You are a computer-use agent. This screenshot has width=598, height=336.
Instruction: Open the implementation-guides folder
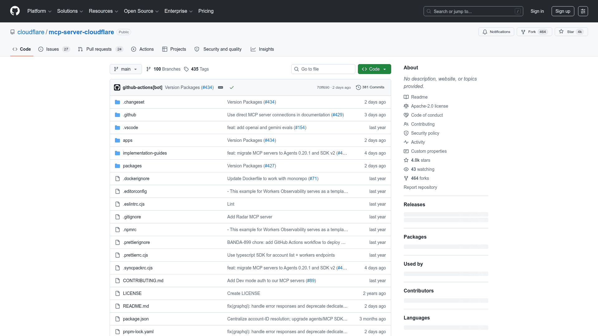[145, 153]
